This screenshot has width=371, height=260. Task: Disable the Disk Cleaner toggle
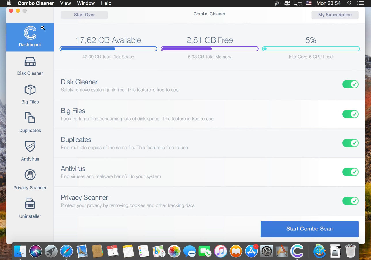(x=350, y=84)
